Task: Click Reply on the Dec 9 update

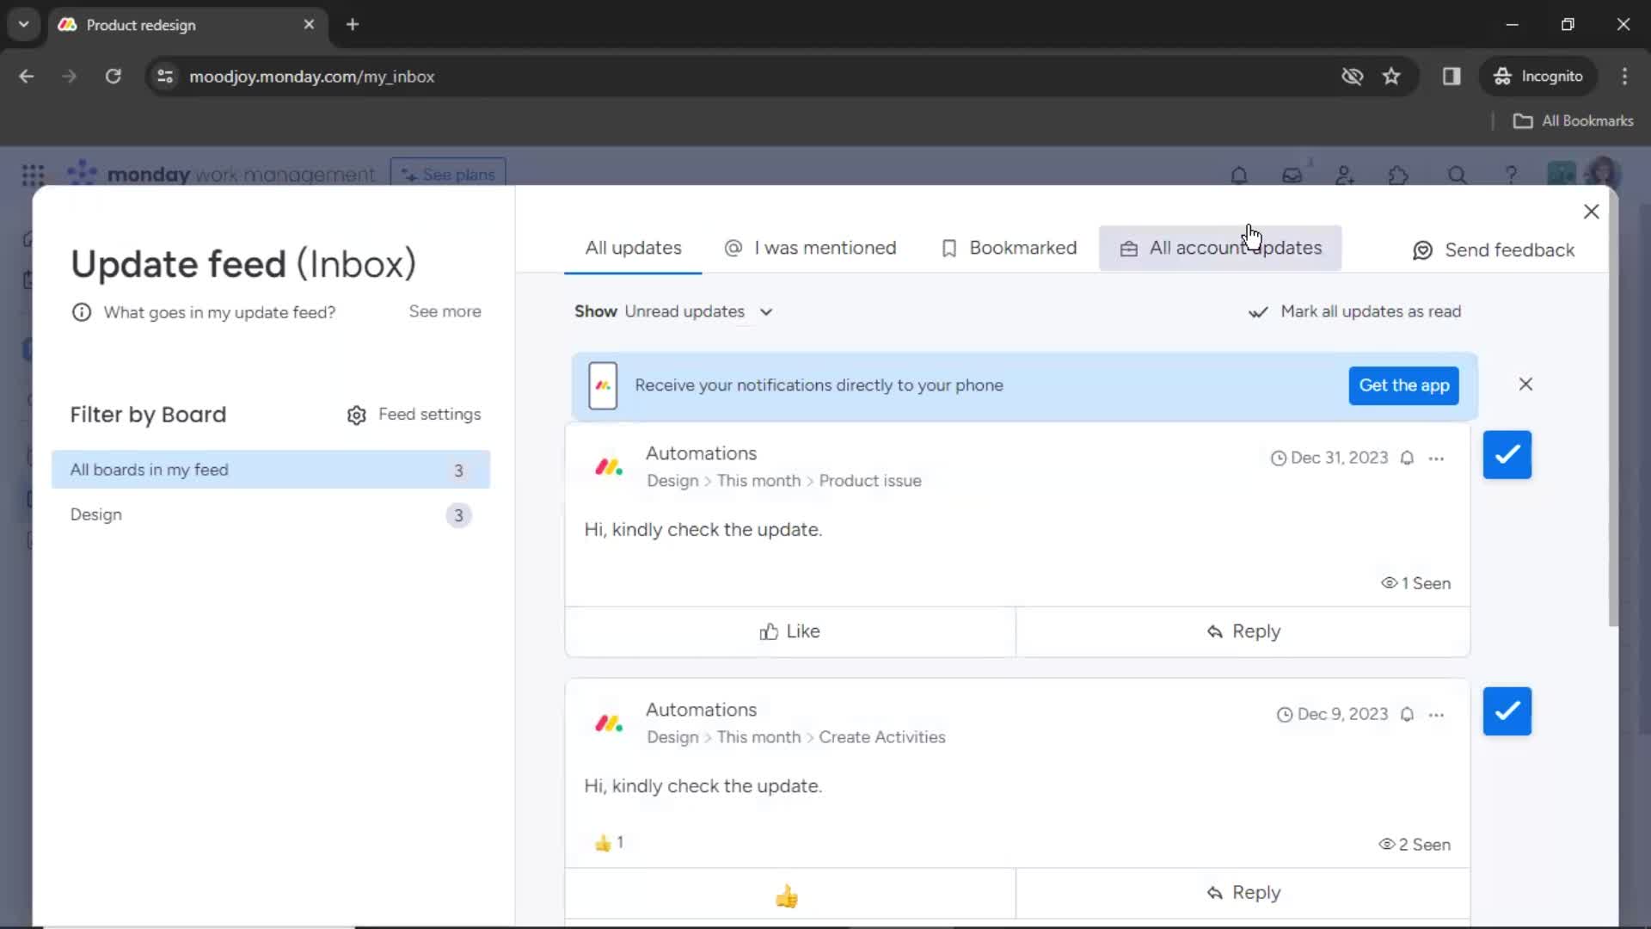Action: (1243, 893)
